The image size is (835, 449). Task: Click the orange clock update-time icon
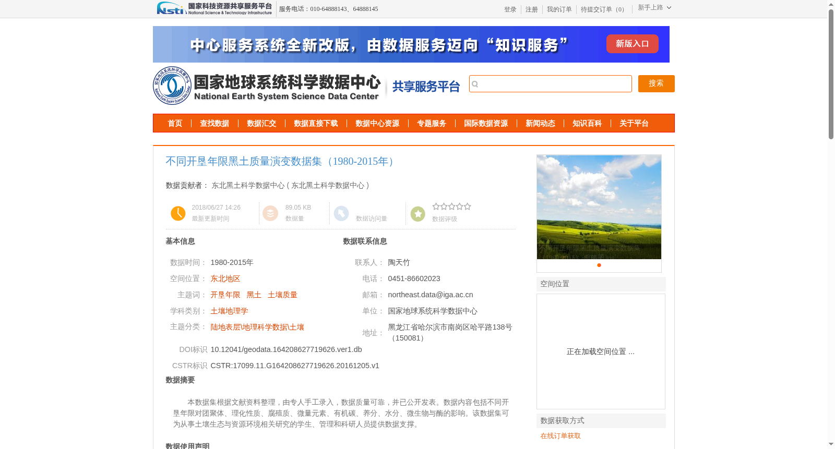coord(178,213)
